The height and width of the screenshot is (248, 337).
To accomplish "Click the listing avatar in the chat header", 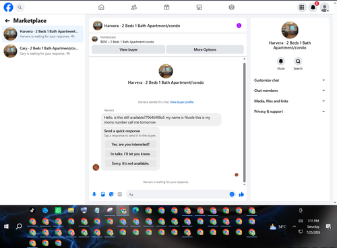I will click(x=98, y=26).
